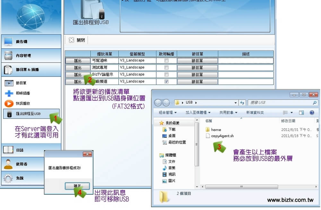Click the 即時插播 blue plus icon
Screen dimensions: 321x210
coord(9,93)
